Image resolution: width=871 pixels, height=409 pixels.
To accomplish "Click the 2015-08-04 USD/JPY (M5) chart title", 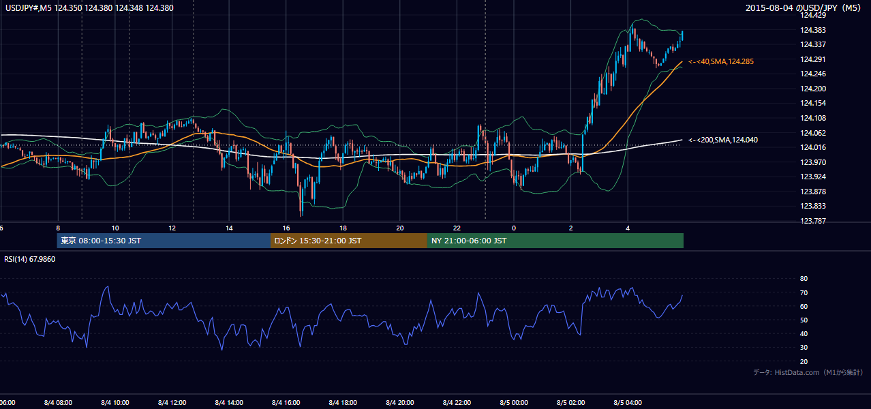I will coord(804,7).
